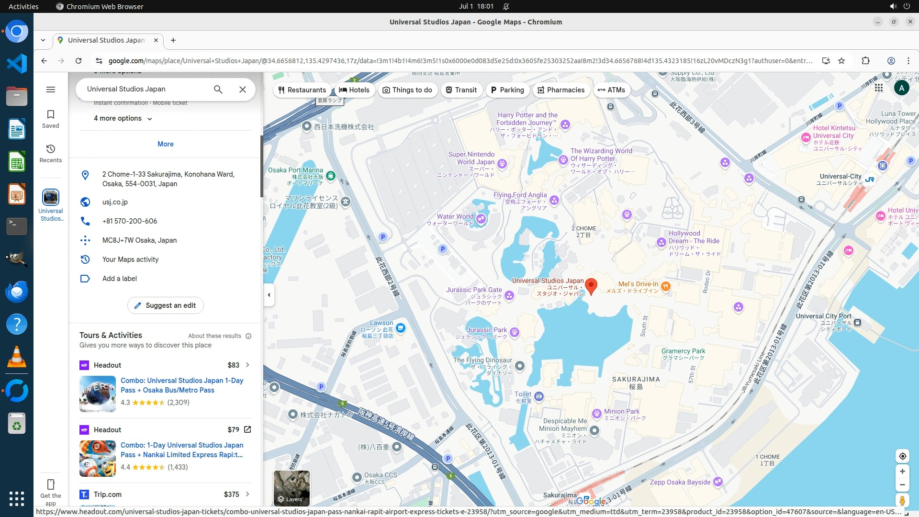Toggle the Hotels filter chip
The width and height of the screenshot is (919, 517).
[354, 90]
